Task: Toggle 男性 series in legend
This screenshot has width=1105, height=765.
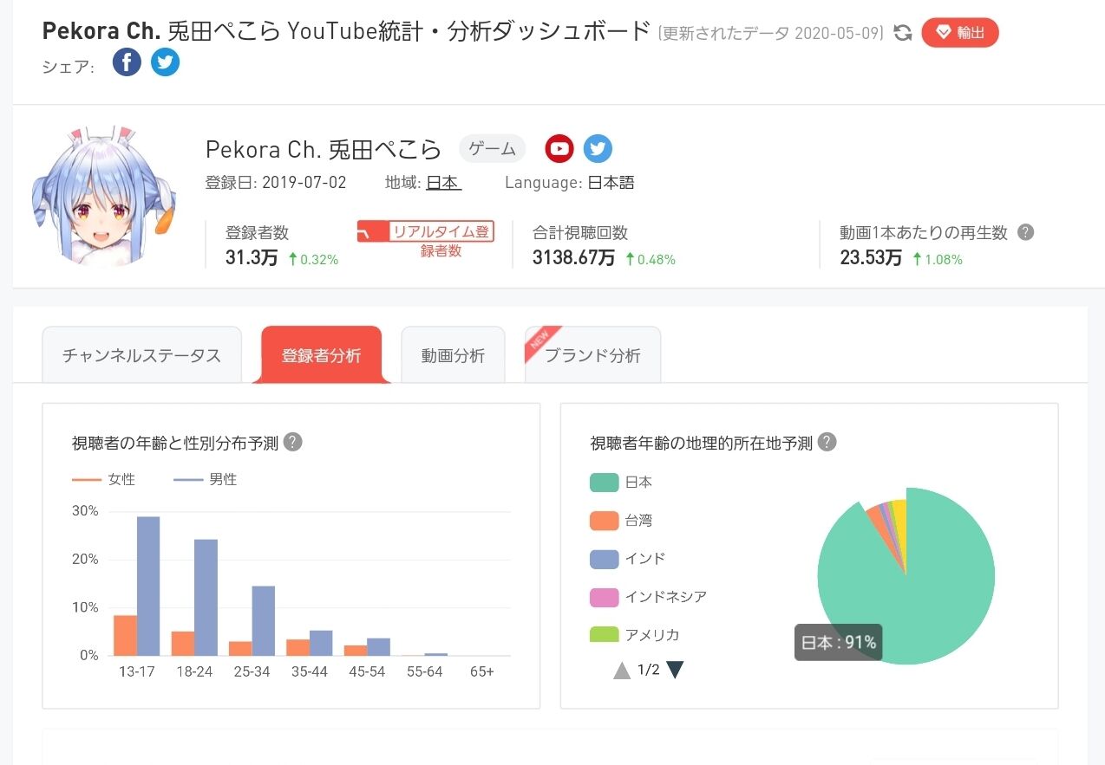Action: coord(206,479)
